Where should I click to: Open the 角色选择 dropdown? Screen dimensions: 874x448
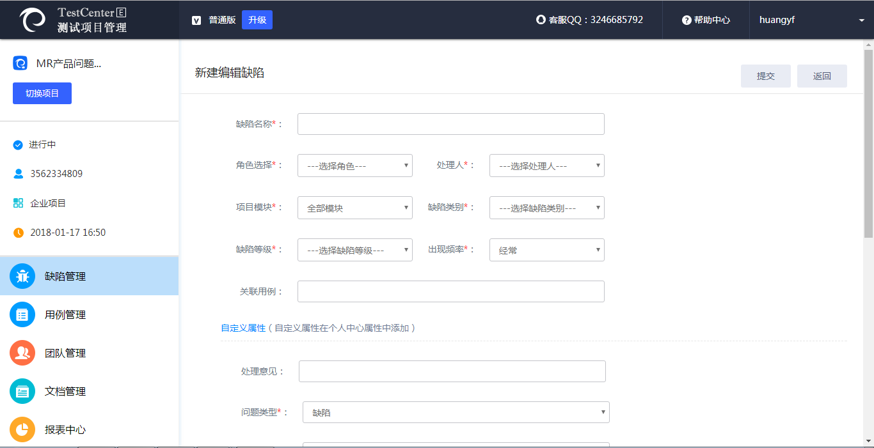pos(355,166)
